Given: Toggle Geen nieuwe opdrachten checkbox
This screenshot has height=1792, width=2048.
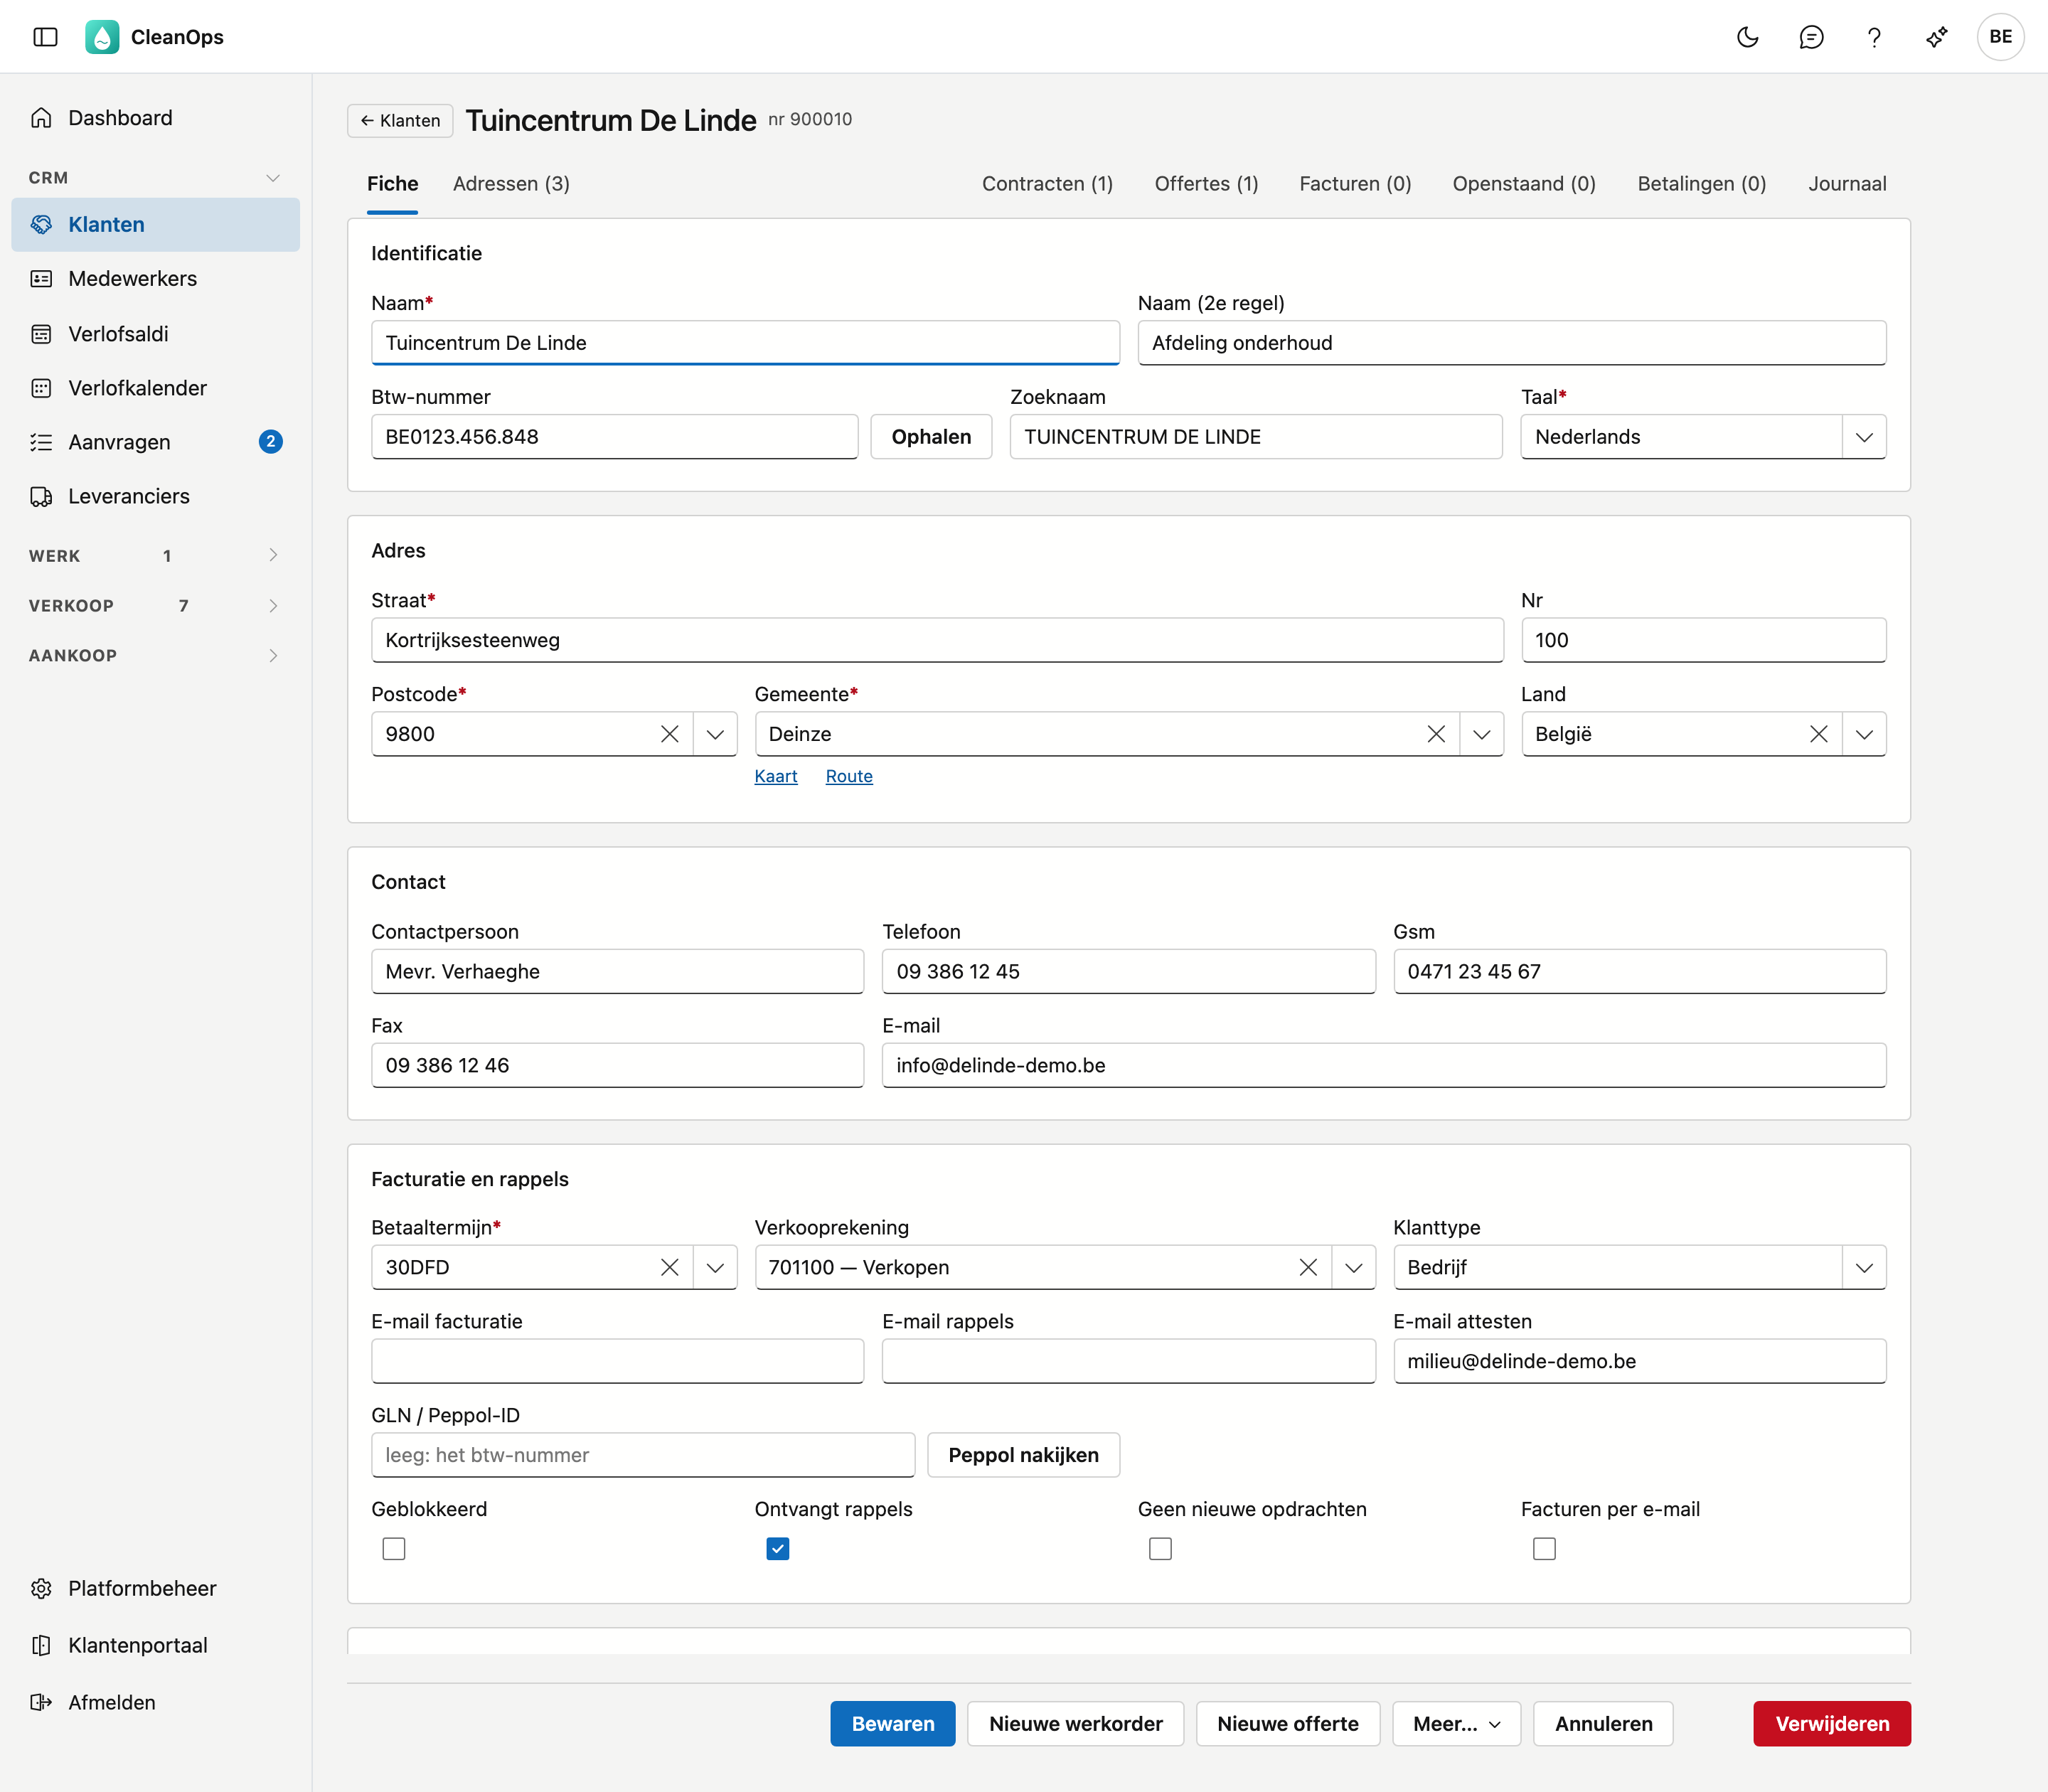Looking at the screenshot, I should 1160,1548.
